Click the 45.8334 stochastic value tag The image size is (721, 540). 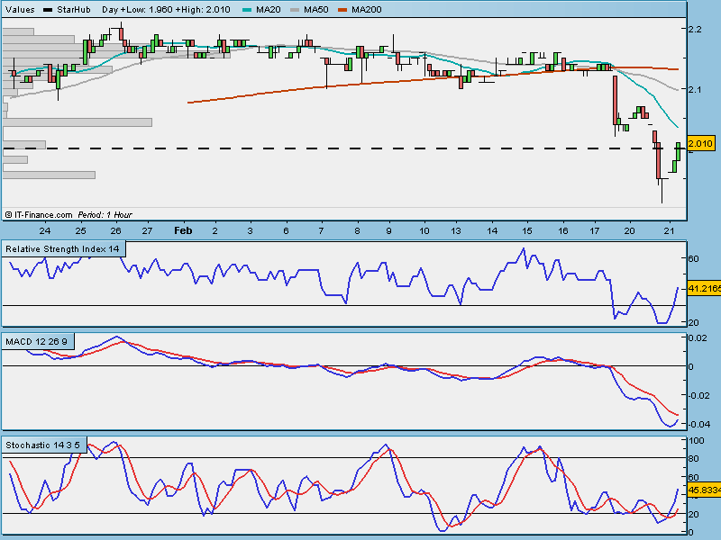(x=704, y=490)
